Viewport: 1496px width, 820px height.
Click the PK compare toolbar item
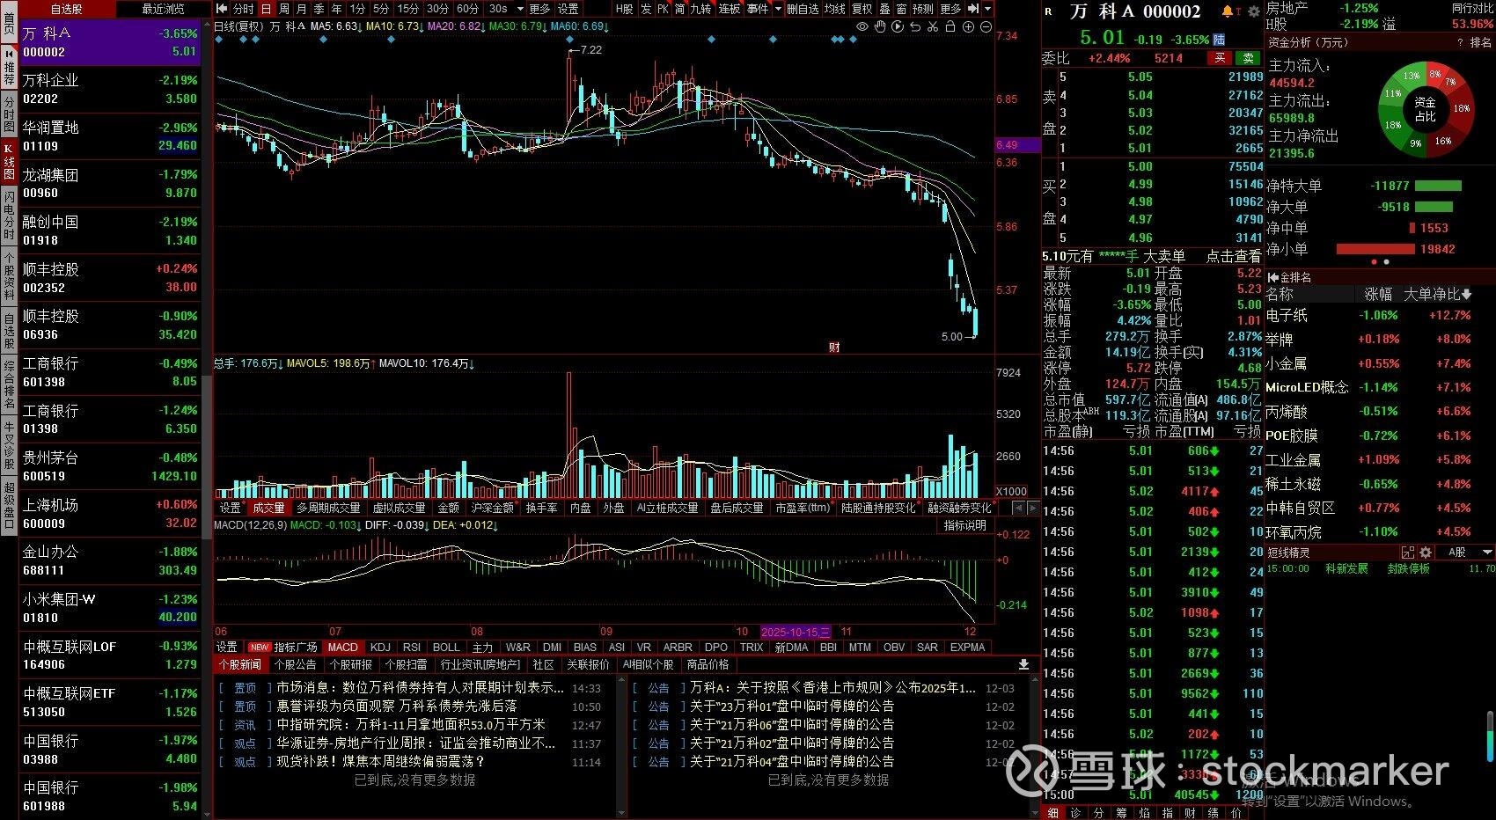pyautogui.click(x=664, y=9)
